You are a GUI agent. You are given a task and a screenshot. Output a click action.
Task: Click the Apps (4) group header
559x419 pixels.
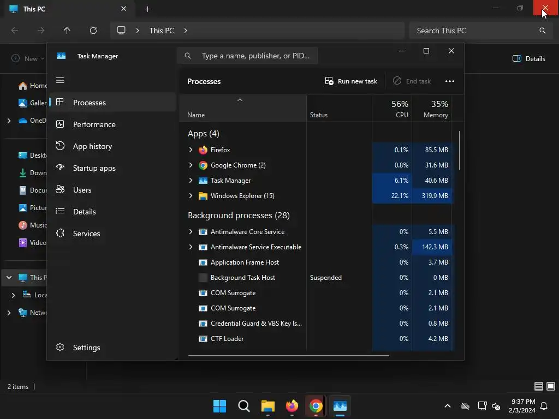203,134
